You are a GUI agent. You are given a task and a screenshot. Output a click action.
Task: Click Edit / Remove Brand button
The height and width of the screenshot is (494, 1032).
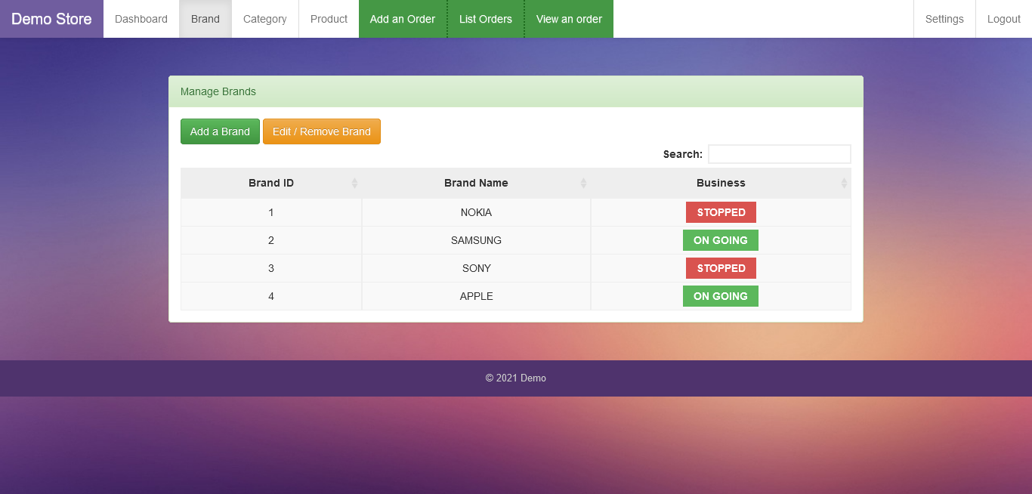pyautogui.click(x=322, y=131)
